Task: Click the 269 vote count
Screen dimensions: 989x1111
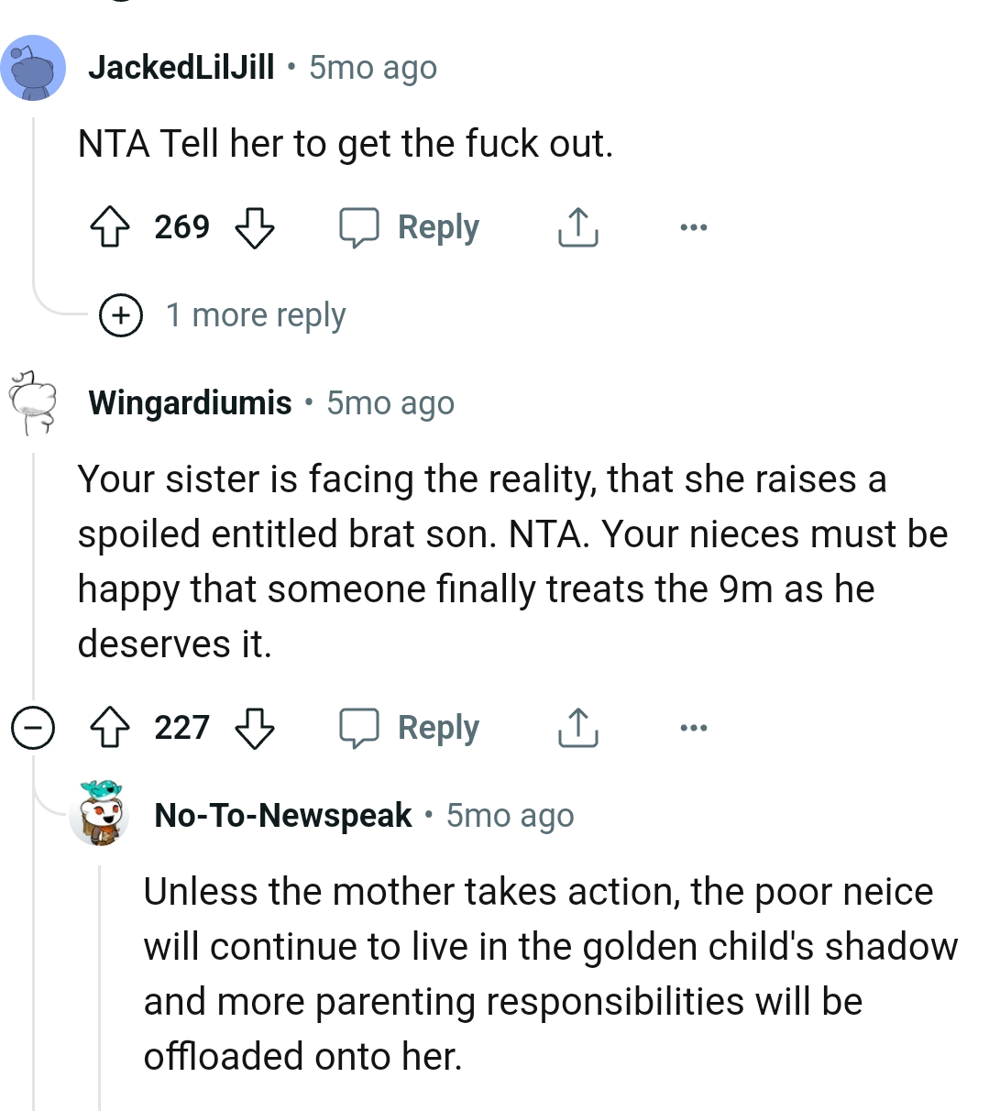Action: pyautogui.click(x=181, y=228)
